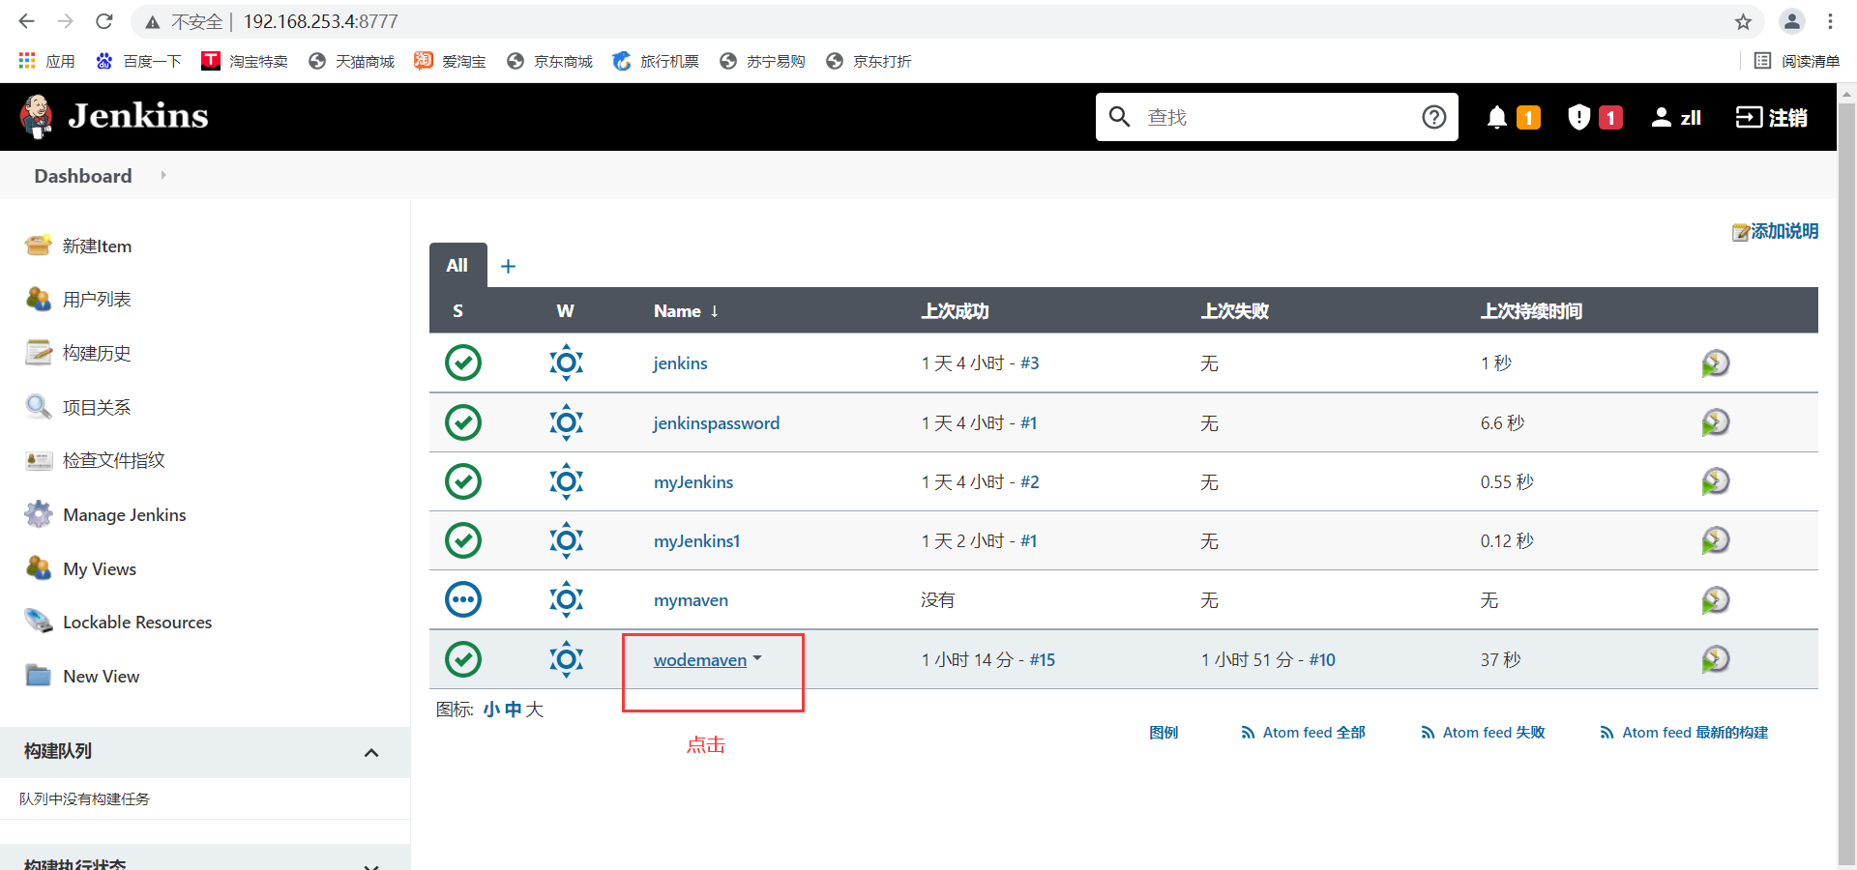Viewport: 1857px width, 870px height.
Task: Click the 添加说明 edit description link
Action: pyautogui.click(x=1775, y=231)
